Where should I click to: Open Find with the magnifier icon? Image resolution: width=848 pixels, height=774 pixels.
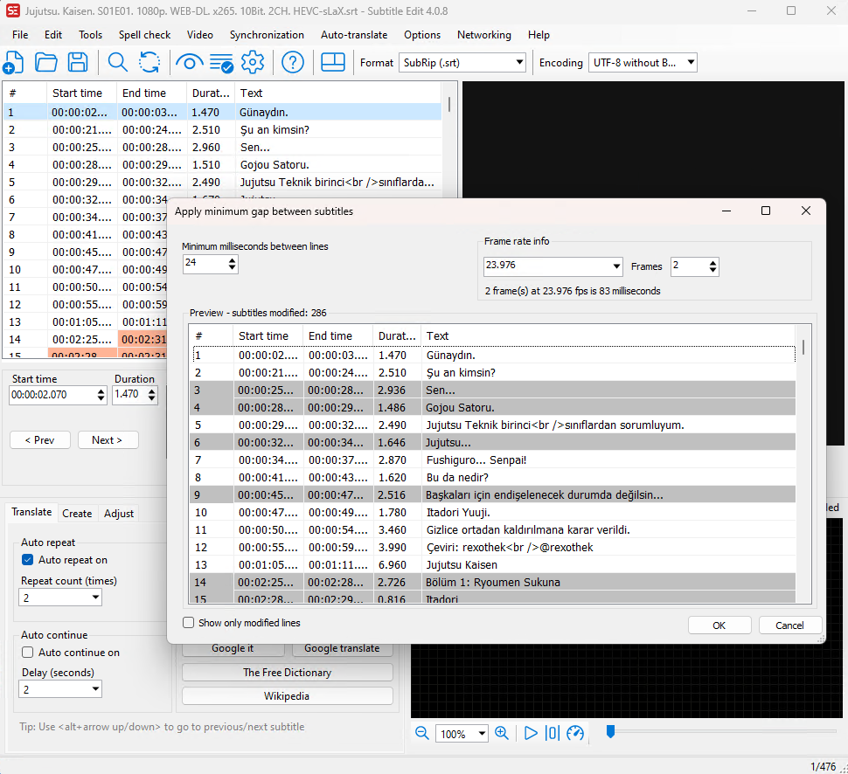tap(117, 63)
